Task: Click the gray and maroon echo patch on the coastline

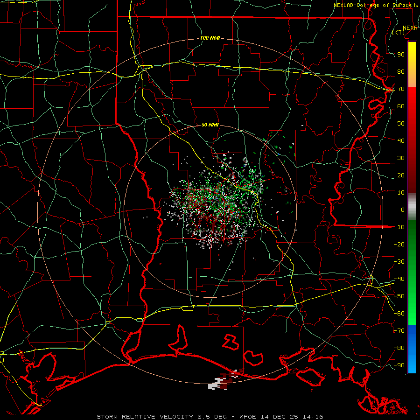Action: click(x=224, y=380)
